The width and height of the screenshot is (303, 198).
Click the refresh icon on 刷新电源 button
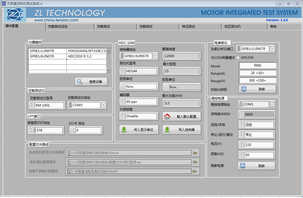pyautogui.click(x=242, y=166)
